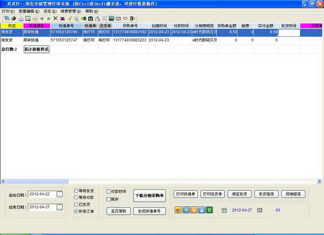Click the exit door toolbar icon
This screenshot has height=235, width=324.
132,18
